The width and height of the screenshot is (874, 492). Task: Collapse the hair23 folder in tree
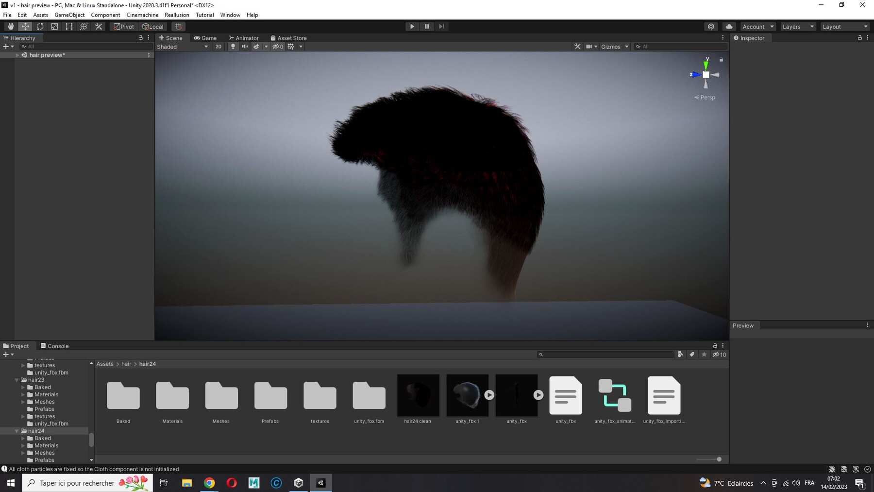(x=17, y=380)
